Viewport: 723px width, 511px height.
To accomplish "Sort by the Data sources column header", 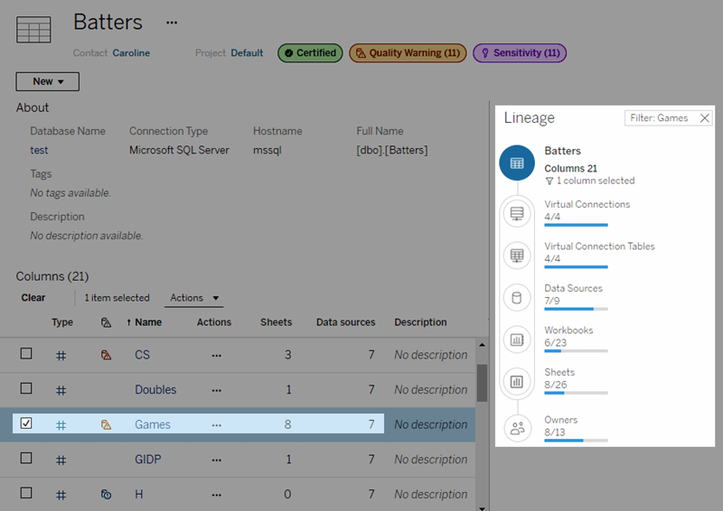I will click(x=345, y=322).
